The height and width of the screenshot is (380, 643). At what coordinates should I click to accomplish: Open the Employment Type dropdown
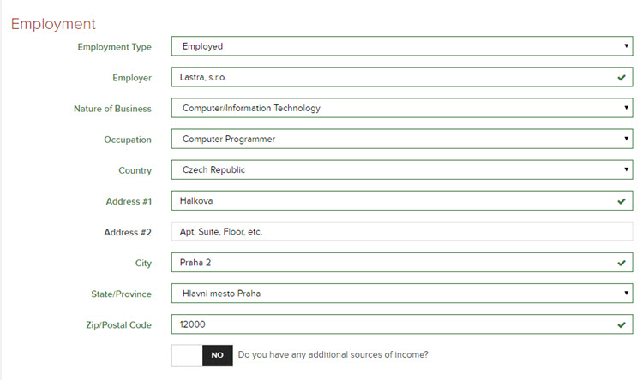pyautogui.click(x=627, y=46)
